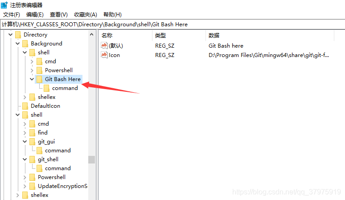Click the DefaultIcon folder icon
Screen dimensions: 345x200
point(25,106)
